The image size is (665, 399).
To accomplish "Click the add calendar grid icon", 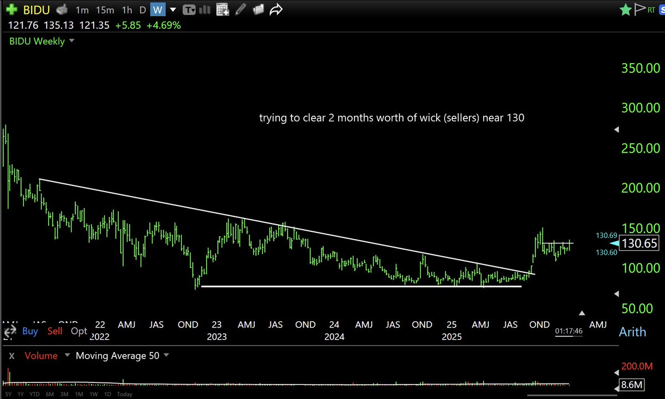I will point(223,10).
